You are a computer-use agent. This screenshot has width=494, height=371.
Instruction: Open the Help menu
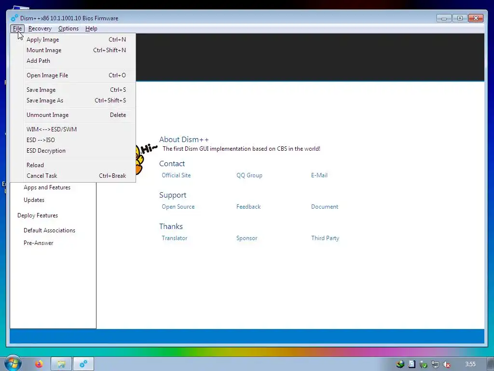tap(91, 29)
